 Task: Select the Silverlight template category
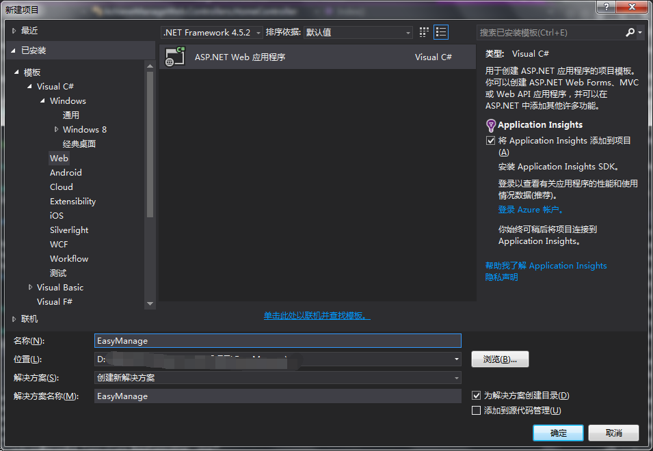(x=69, y=230)
